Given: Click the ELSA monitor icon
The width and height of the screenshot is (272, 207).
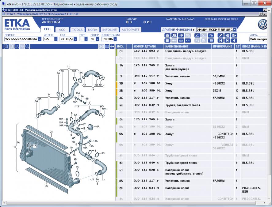Looking at the screenshot, I should [x=197, y=36].
